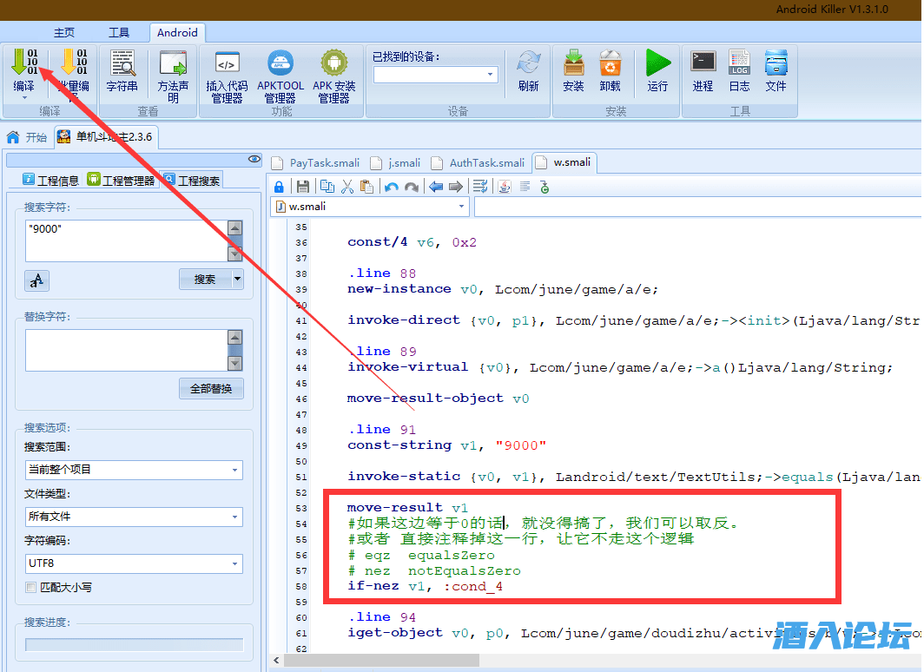Toggle the eye icon on the left panel
Viewport: 924px width, 672px height.
coord(254,159)
